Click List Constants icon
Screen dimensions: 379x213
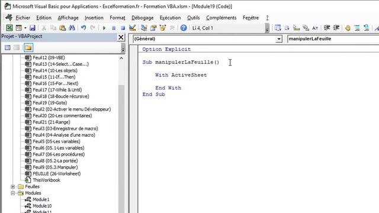click(x=287, y=28)
